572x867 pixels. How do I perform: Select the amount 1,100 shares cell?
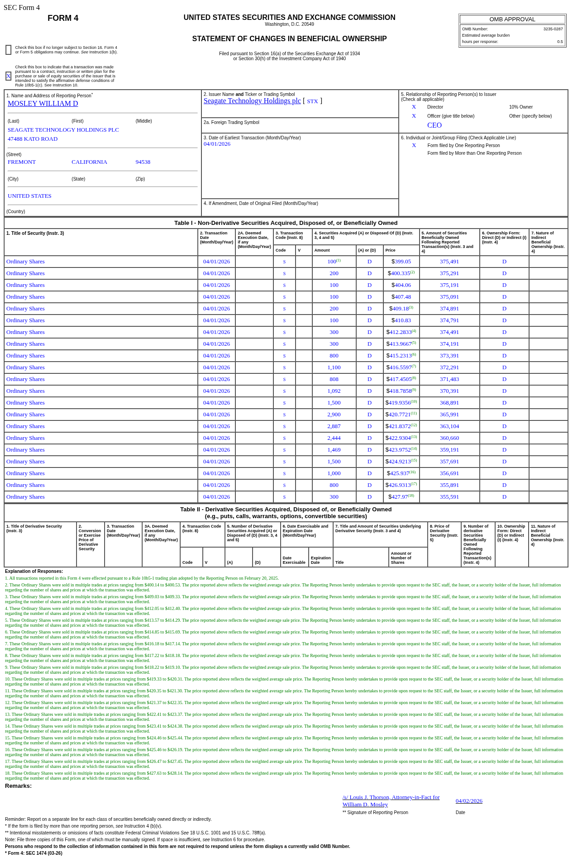tap(334, 367)
